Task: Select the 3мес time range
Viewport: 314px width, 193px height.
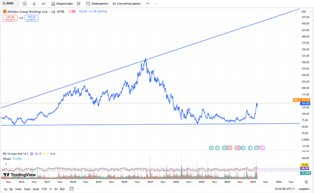Action: 27,189
